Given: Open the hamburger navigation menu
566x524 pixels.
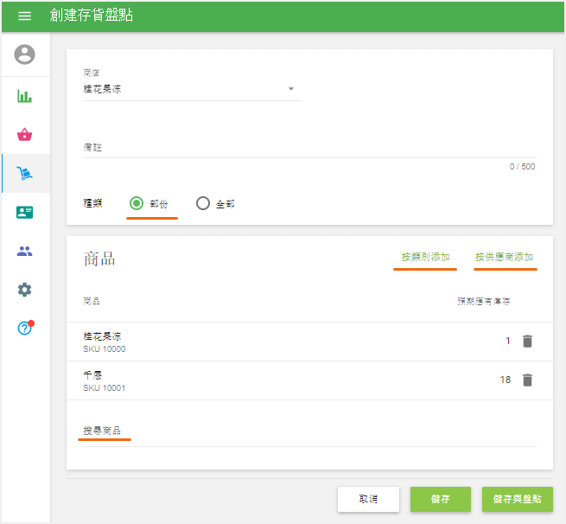Looking at the screenshot, I should click(24, 16).
